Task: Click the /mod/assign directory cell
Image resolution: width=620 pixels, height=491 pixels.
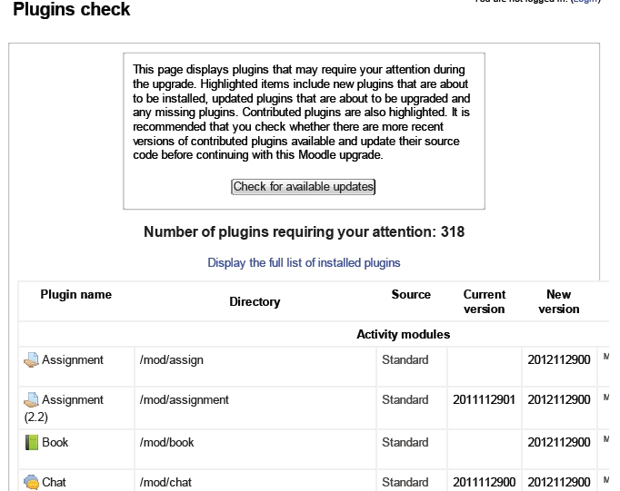Action: pos(172,360)
